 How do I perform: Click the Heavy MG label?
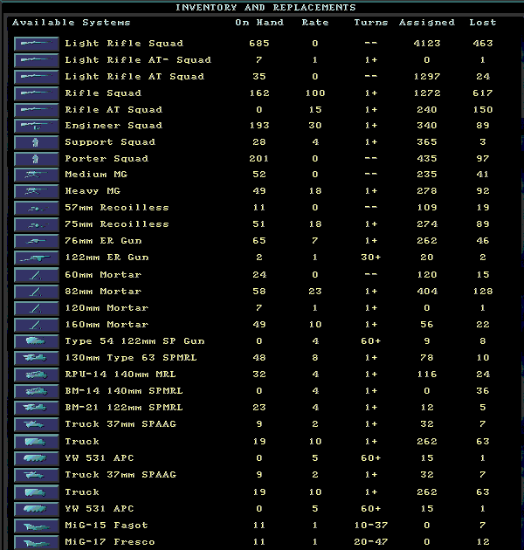point(93,191)
